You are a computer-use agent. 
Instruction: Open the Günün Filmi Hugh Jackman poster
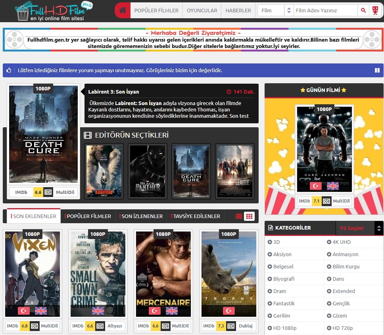click(x=324, y=149)
